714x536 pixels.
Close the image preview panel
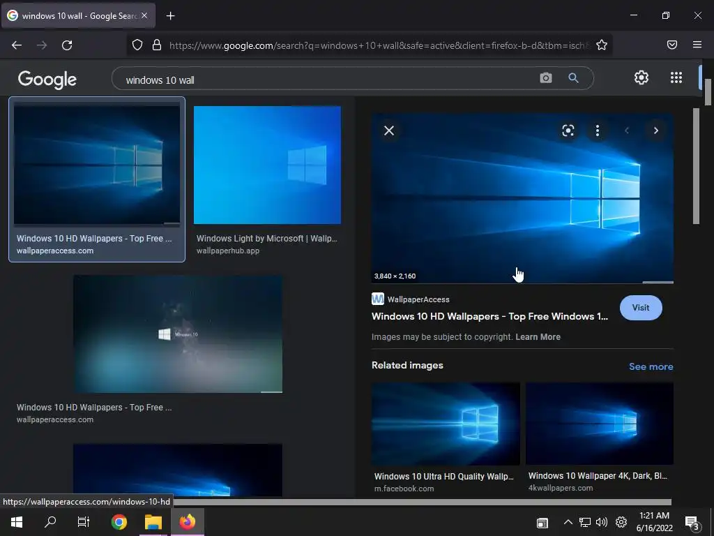(x=389, y=131)
